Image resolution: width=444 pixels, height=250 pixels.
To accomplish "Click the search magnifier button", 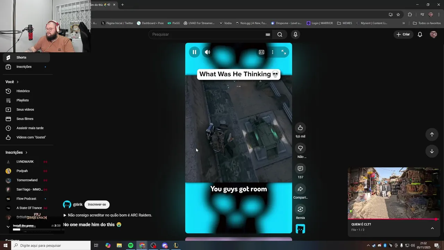I will 280,34.
